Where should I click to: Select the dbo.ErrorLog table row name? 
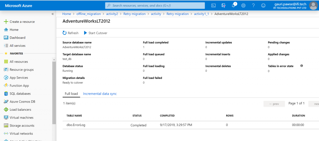coord(76,125)
